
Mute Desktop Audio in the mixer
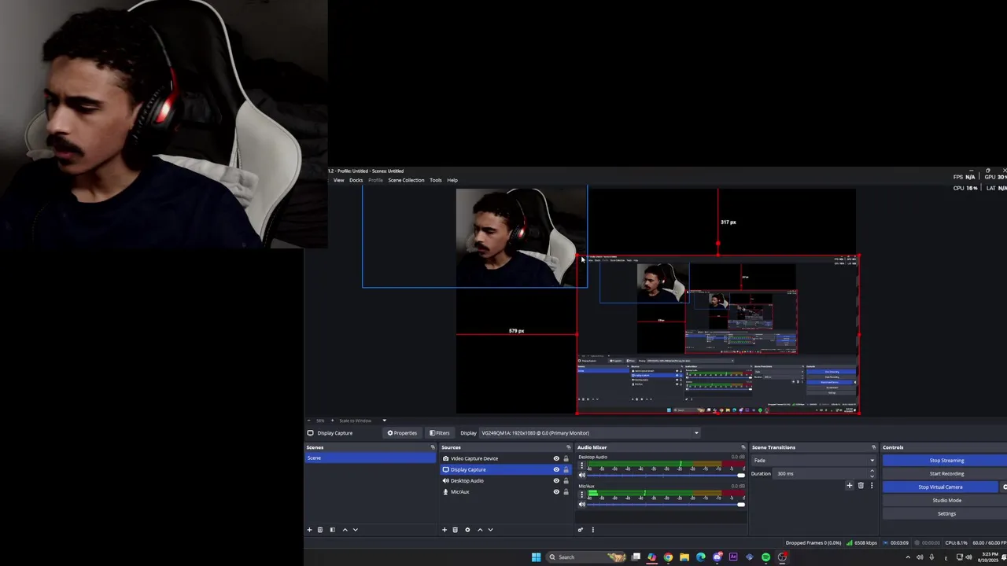point(582,476)
